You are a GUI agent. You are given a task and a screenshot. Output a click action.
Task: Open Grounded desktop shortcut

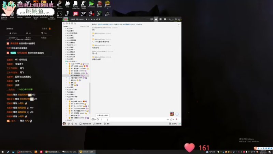[x=91, y=4]
